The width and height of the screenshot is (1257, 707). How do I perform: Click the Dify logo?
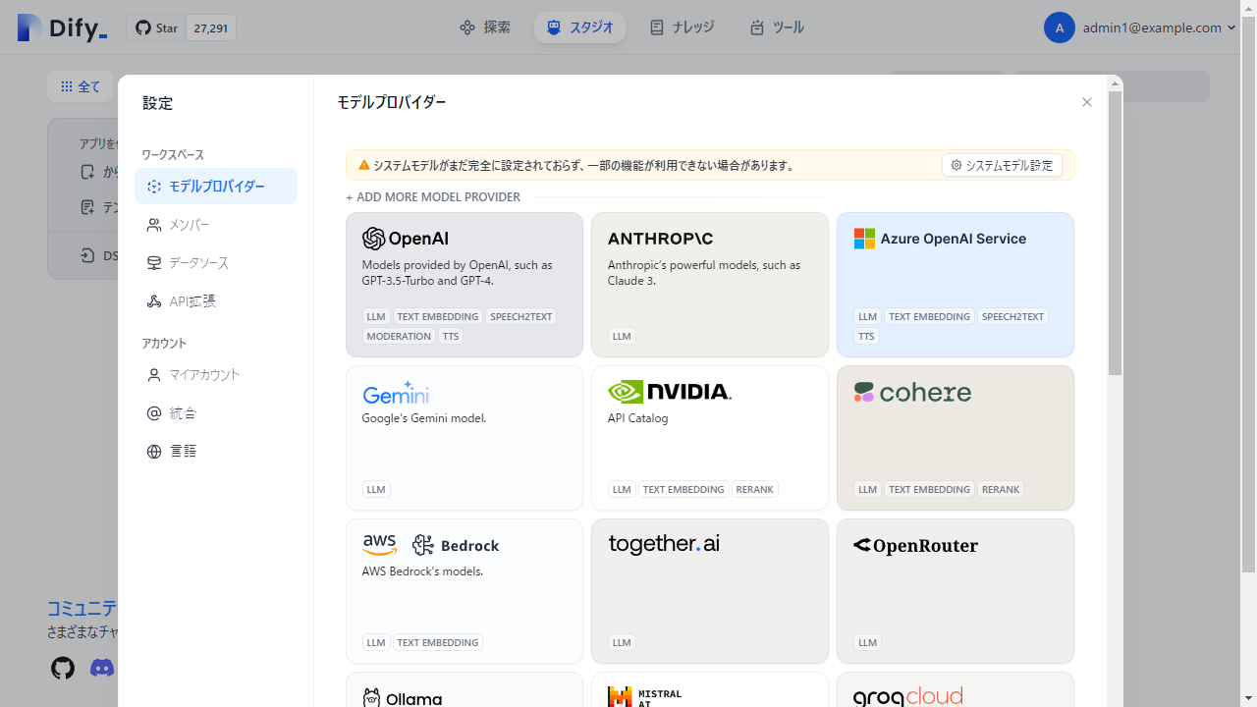pyautogui.click(x=62, y=27)
